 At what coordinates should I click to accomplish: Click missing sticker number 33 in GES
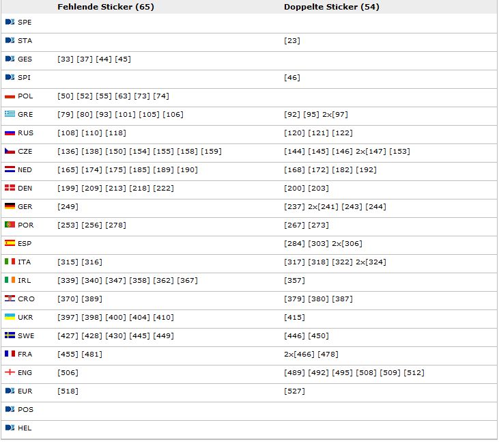point(66,59)
